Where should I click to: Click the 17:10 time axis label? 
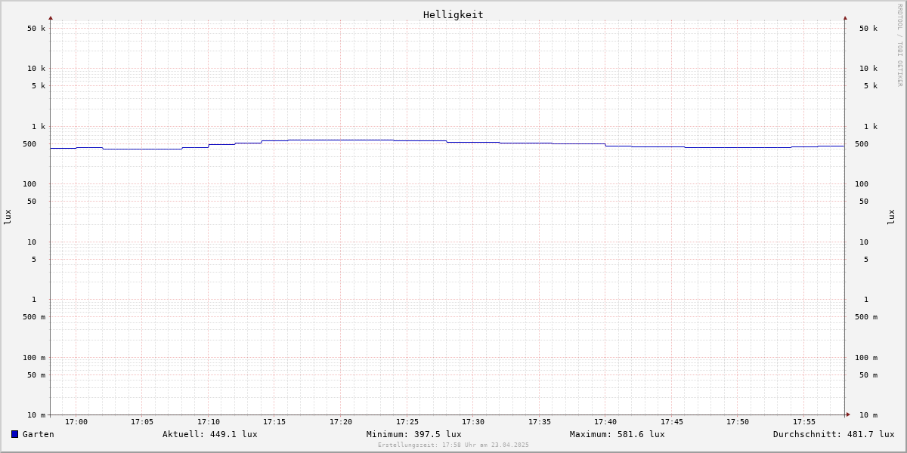point(209,422)
